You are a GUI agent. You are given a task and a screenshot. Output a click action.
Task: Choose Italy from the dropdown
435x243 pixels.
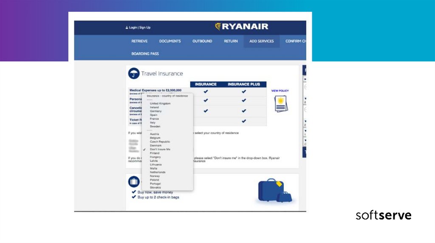tap(153, 122)
